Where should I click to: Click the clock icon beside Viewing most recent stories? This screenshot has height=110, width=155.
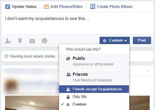[6, 56]
